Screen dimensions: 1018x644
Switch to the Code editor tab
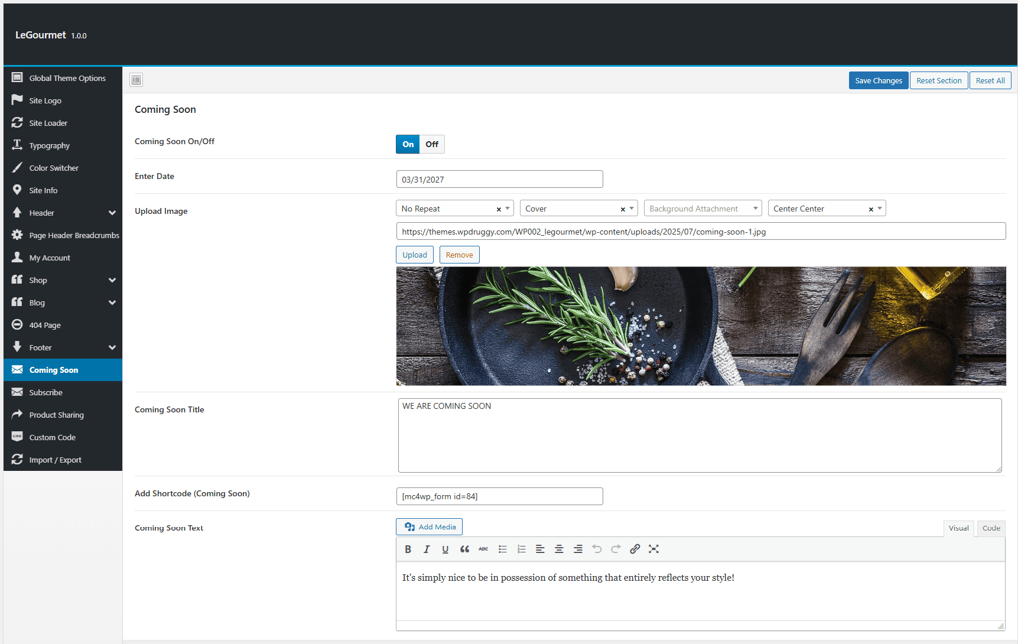coord(991,528)
